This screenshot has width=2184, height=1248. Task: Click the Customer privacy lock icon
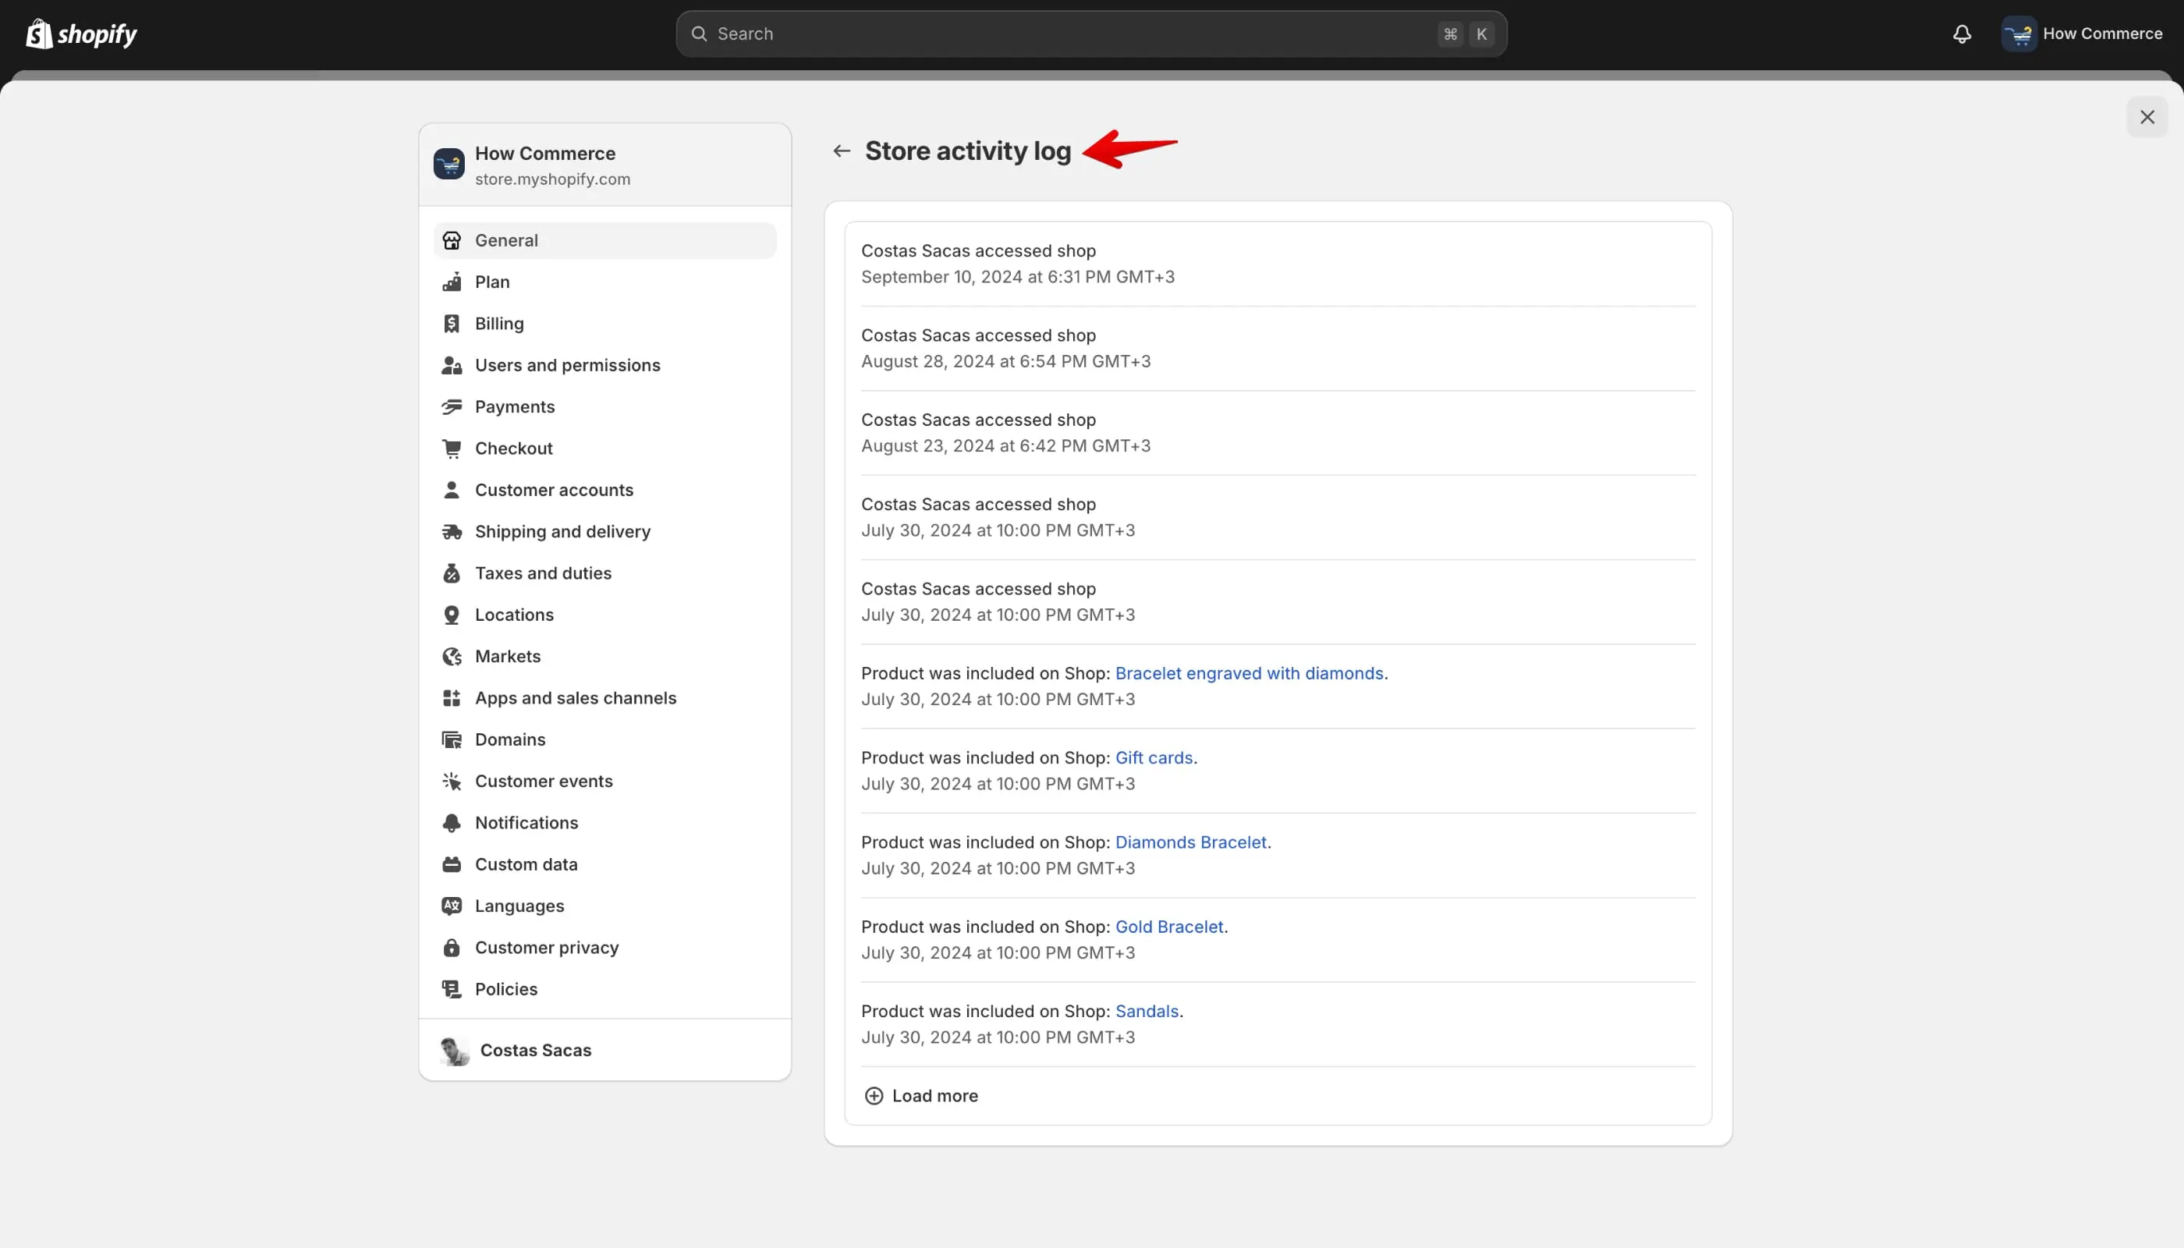[452, 947]
